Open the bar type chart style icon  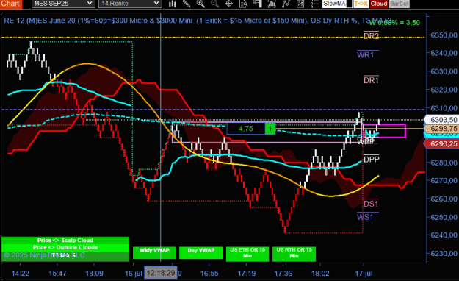[x=173, y=4]
